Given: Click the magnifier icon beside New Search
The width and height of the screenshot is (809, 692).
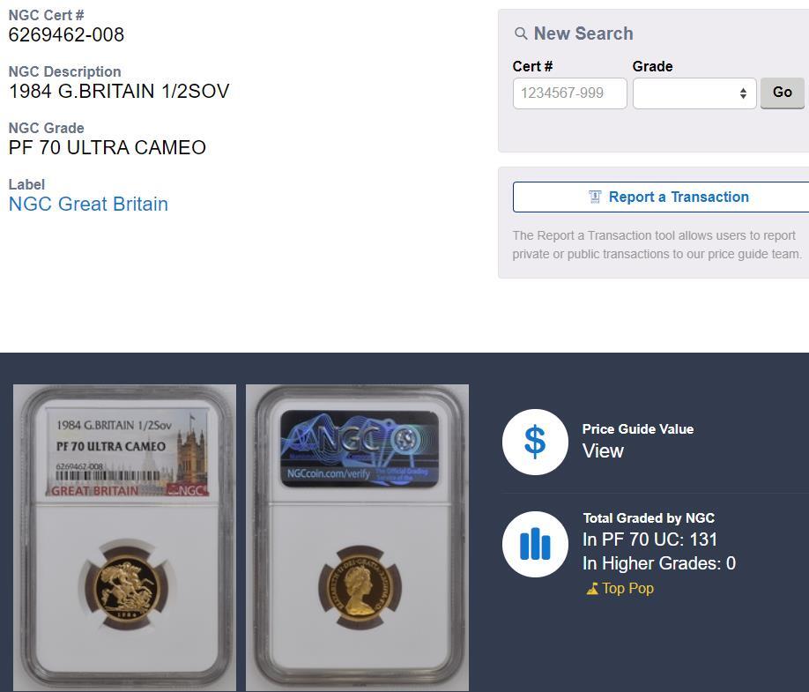Looking at the screenshot, I should tap(521, 34).
